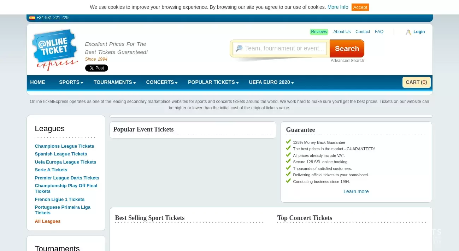Open Serie A Tickets
This screenshot has width=459, height=251.
click(51, 170)
